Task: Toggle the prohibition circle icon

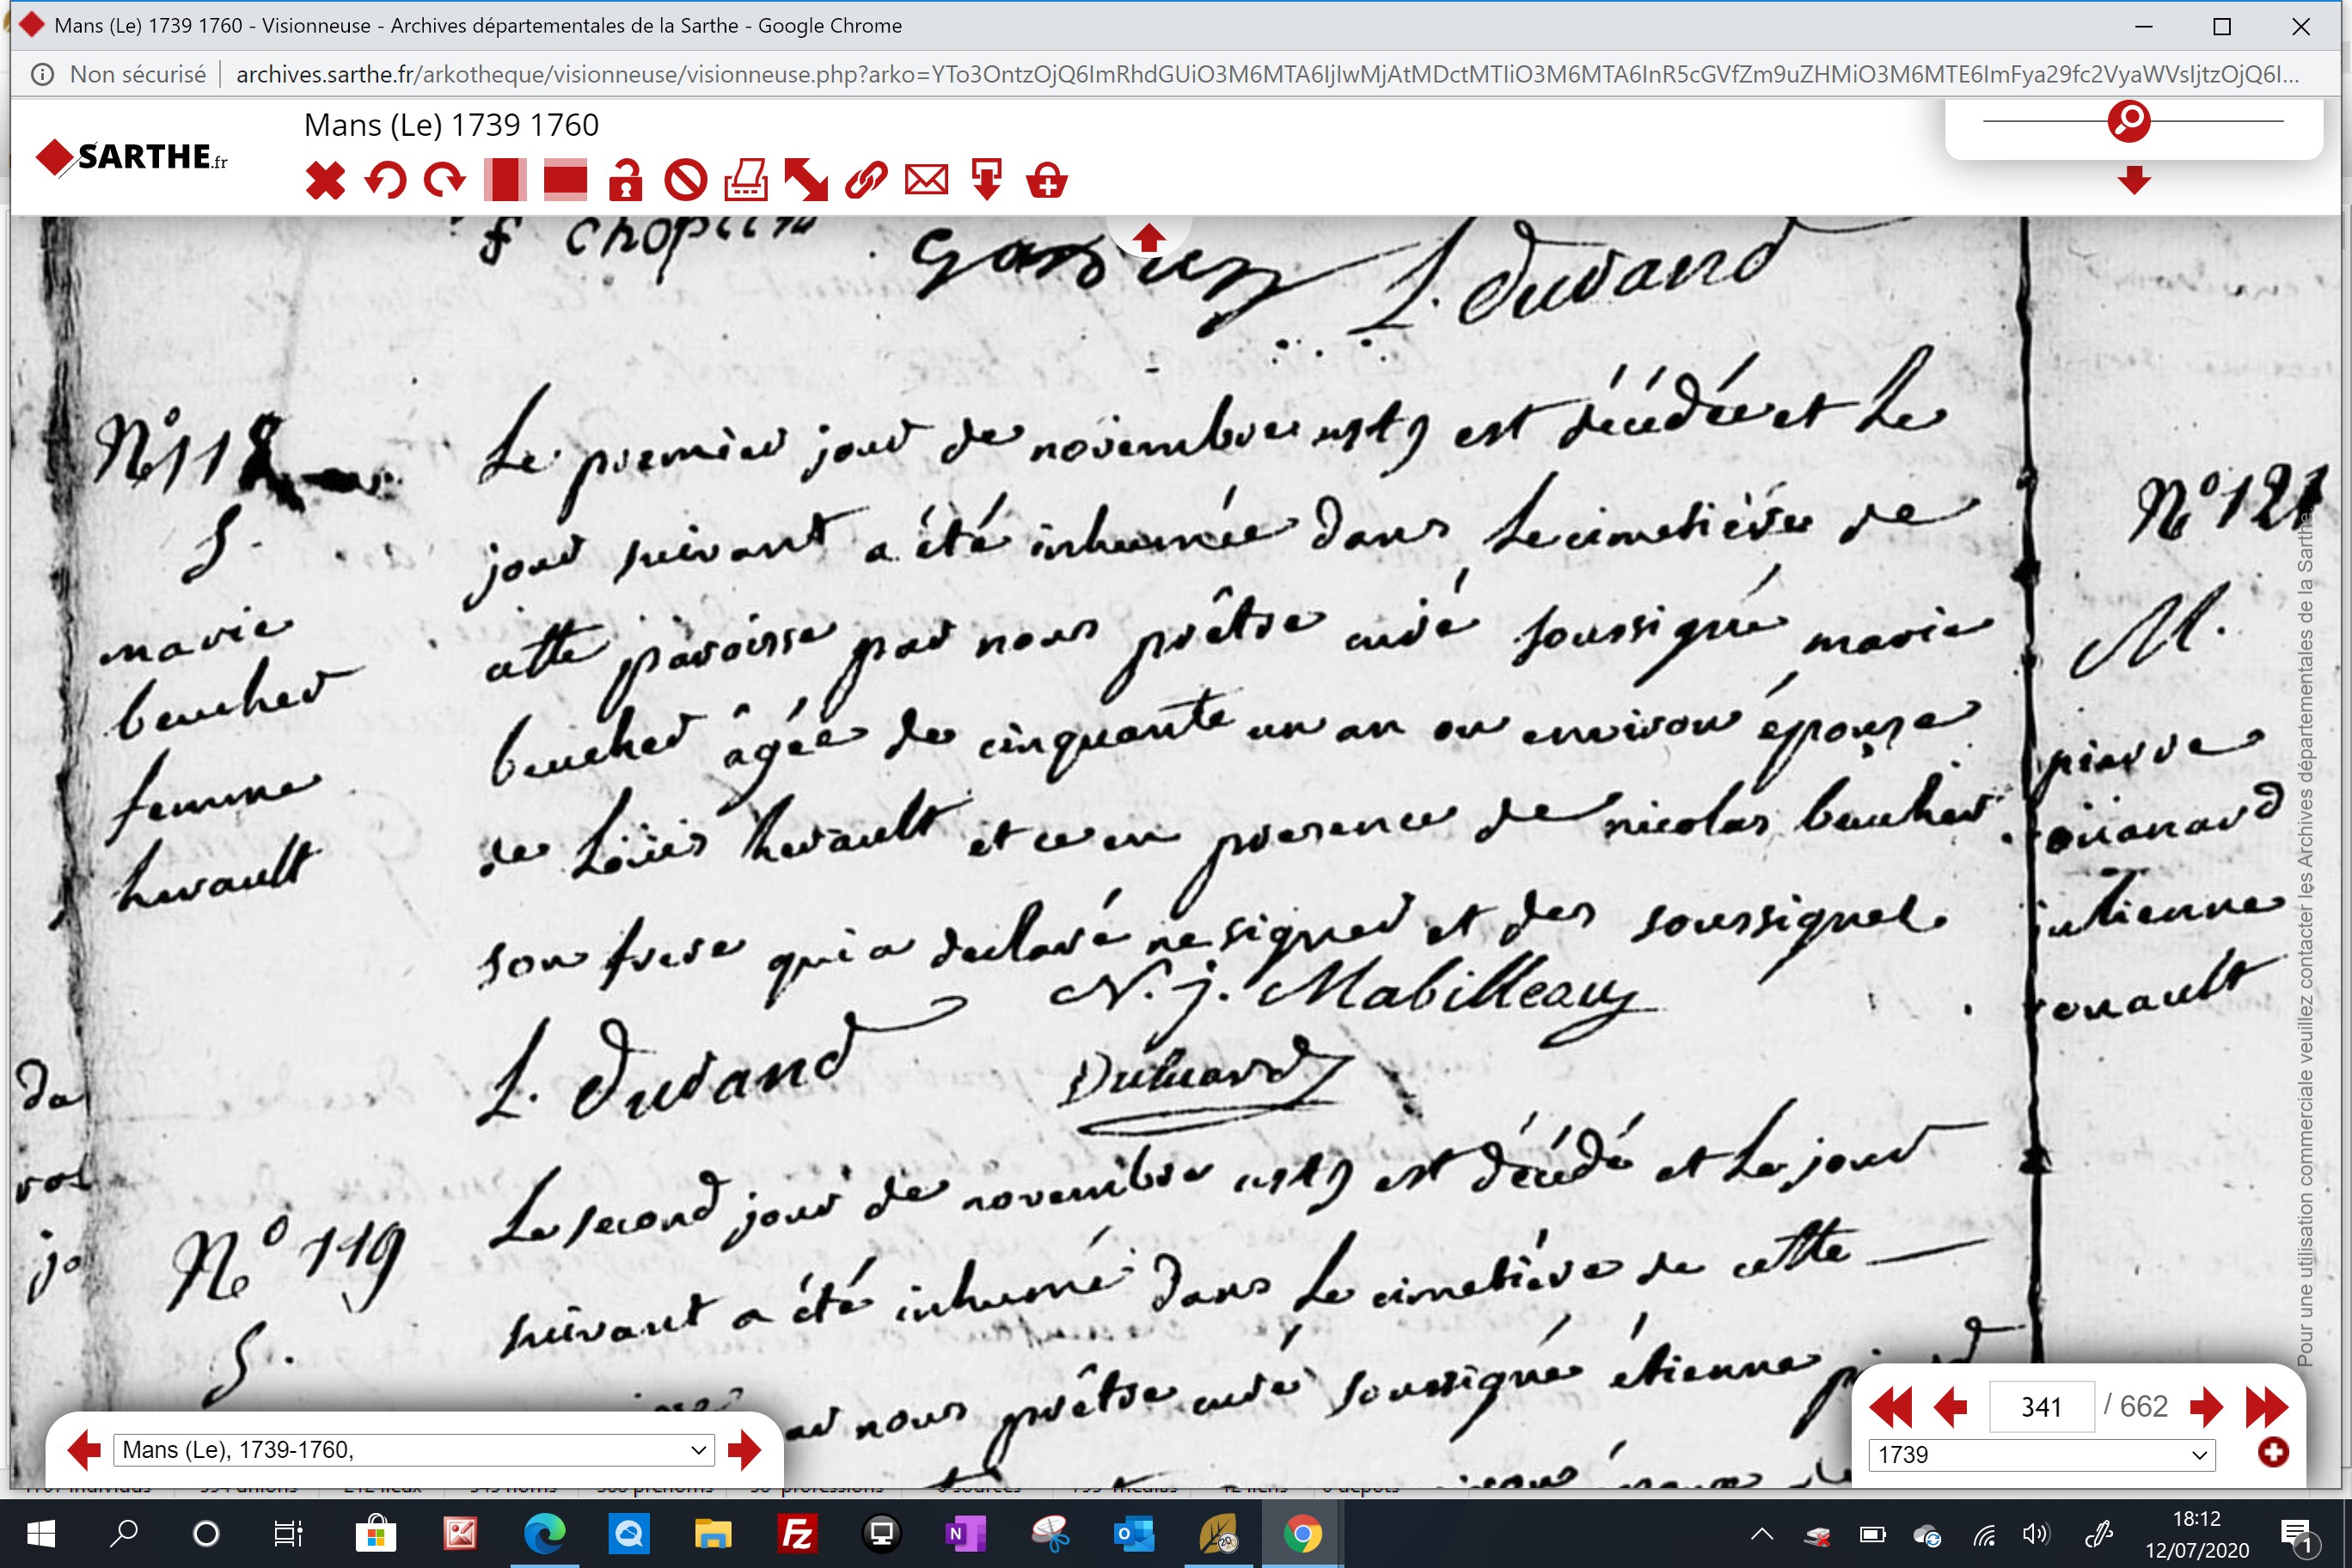Action: tap(686, 181)
